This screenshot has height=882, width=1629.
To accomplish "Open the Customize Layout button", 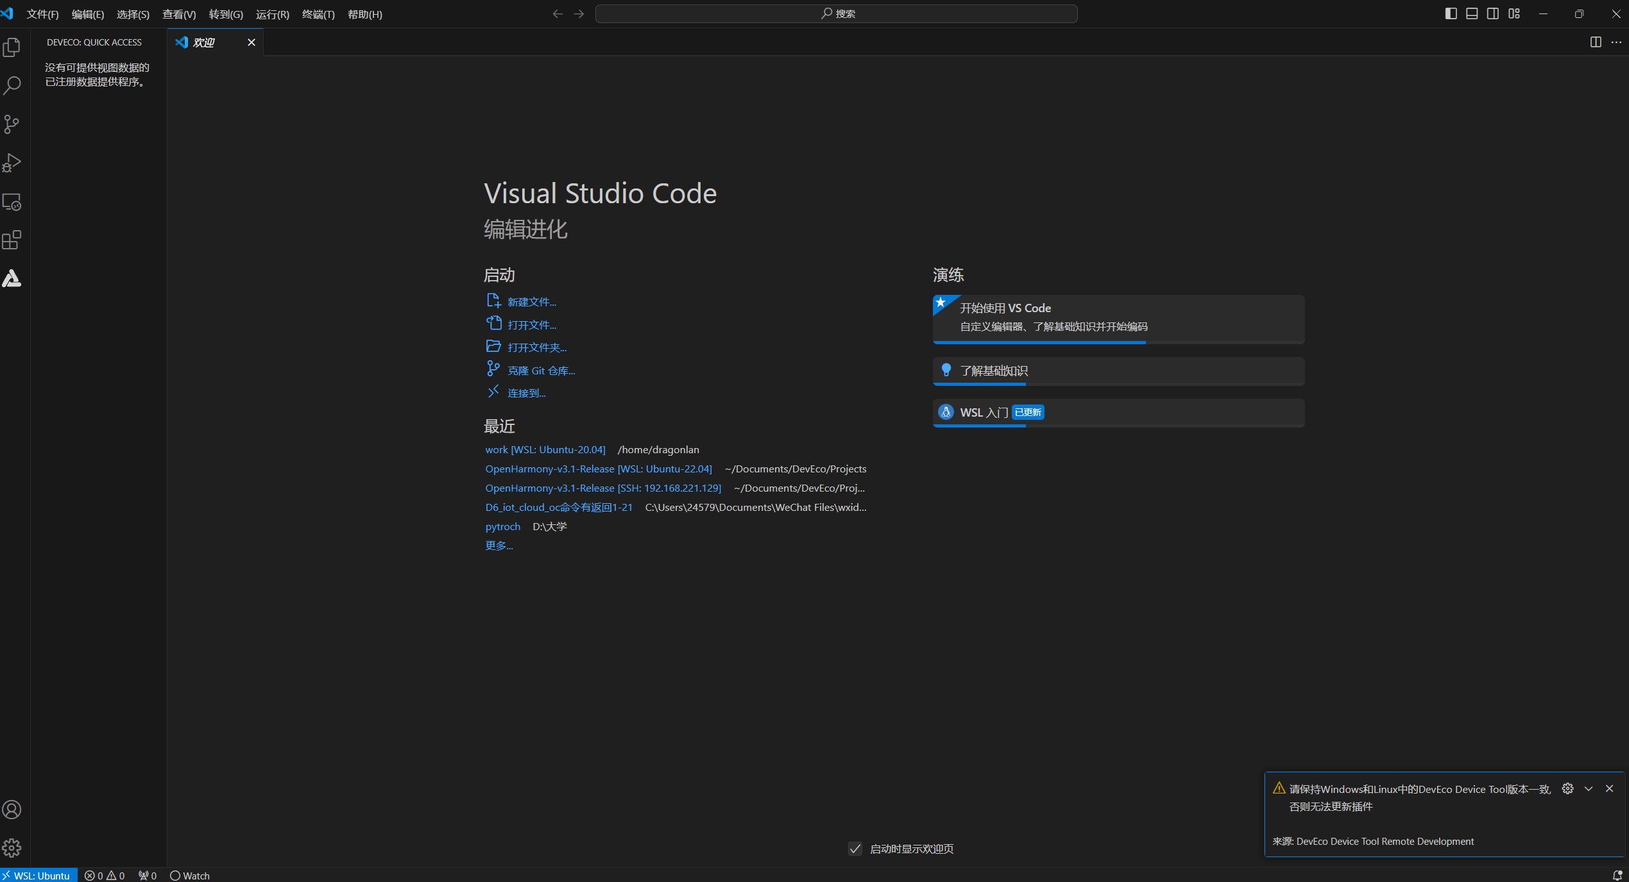I will (1514, 14).
